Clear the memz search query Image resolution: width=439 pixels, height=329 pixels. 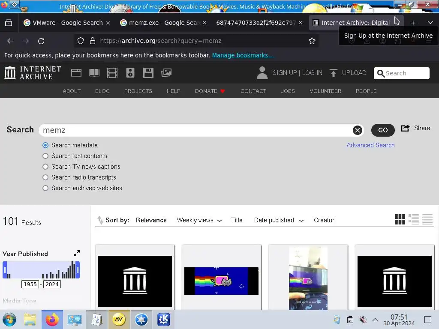point(357,130)
